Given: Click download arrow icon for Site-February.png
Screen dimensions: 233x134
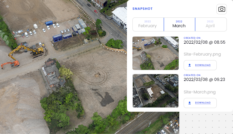Looking at the screenshot, I should [189, 65].
